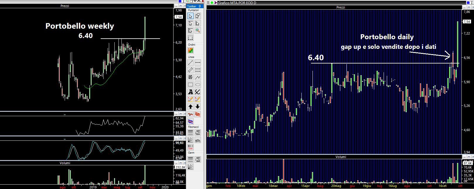Pin the Toolbar panel
Viewport: 474px width, 189px height.
pyautogui.click(x=200, y=6)
